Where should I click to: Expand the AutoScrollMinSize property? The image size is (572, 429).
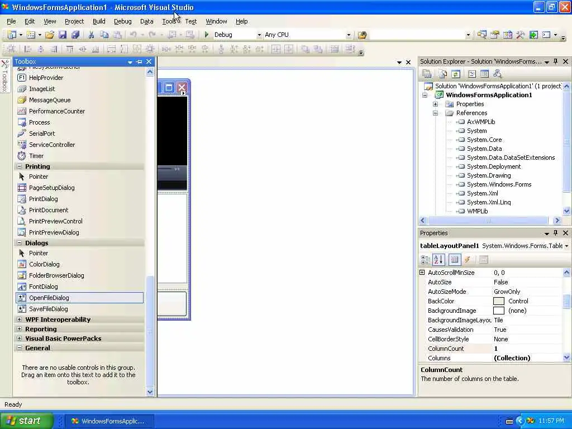click(x=422, y=273)
